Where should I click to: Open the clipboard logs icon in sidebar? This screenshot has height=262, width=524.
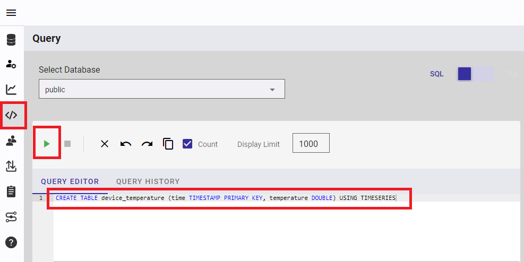coord(11,191)
